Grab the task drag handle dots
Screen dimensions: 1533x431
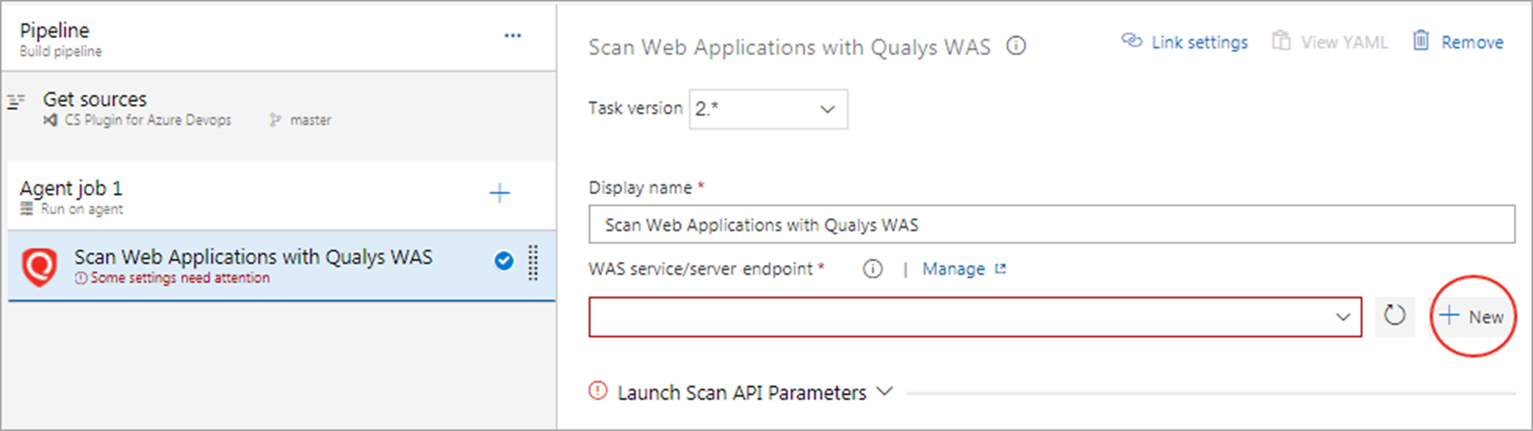pos(533,263)
